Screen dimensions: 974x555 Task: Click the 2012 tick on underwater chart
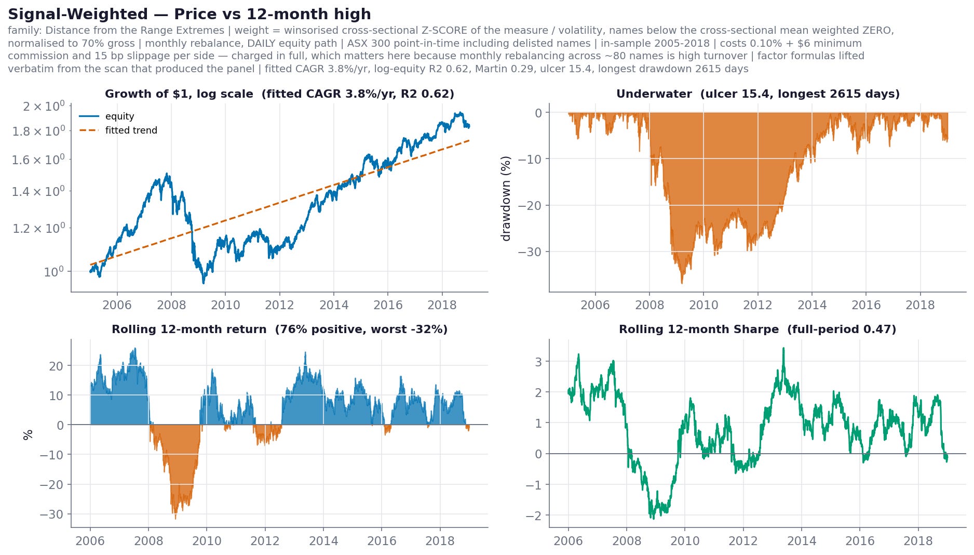(757, 305)
